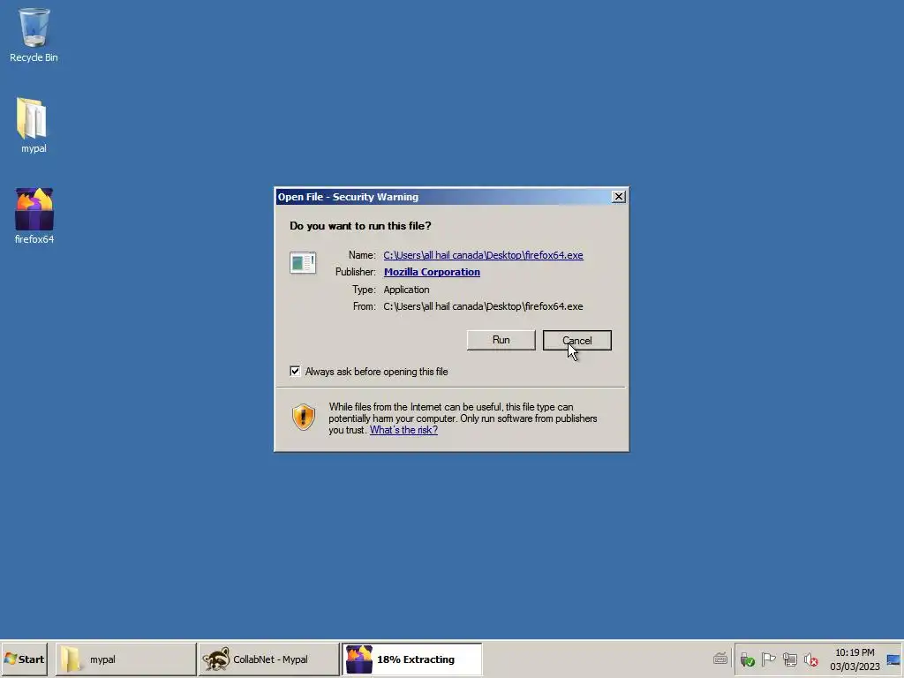904x678 pixels.
Task: Click the Cancel button
Action: [577, 340]
